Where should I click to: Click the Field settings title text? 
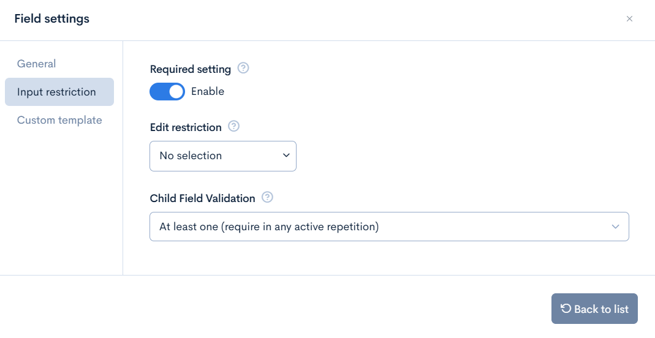[52, 19]
